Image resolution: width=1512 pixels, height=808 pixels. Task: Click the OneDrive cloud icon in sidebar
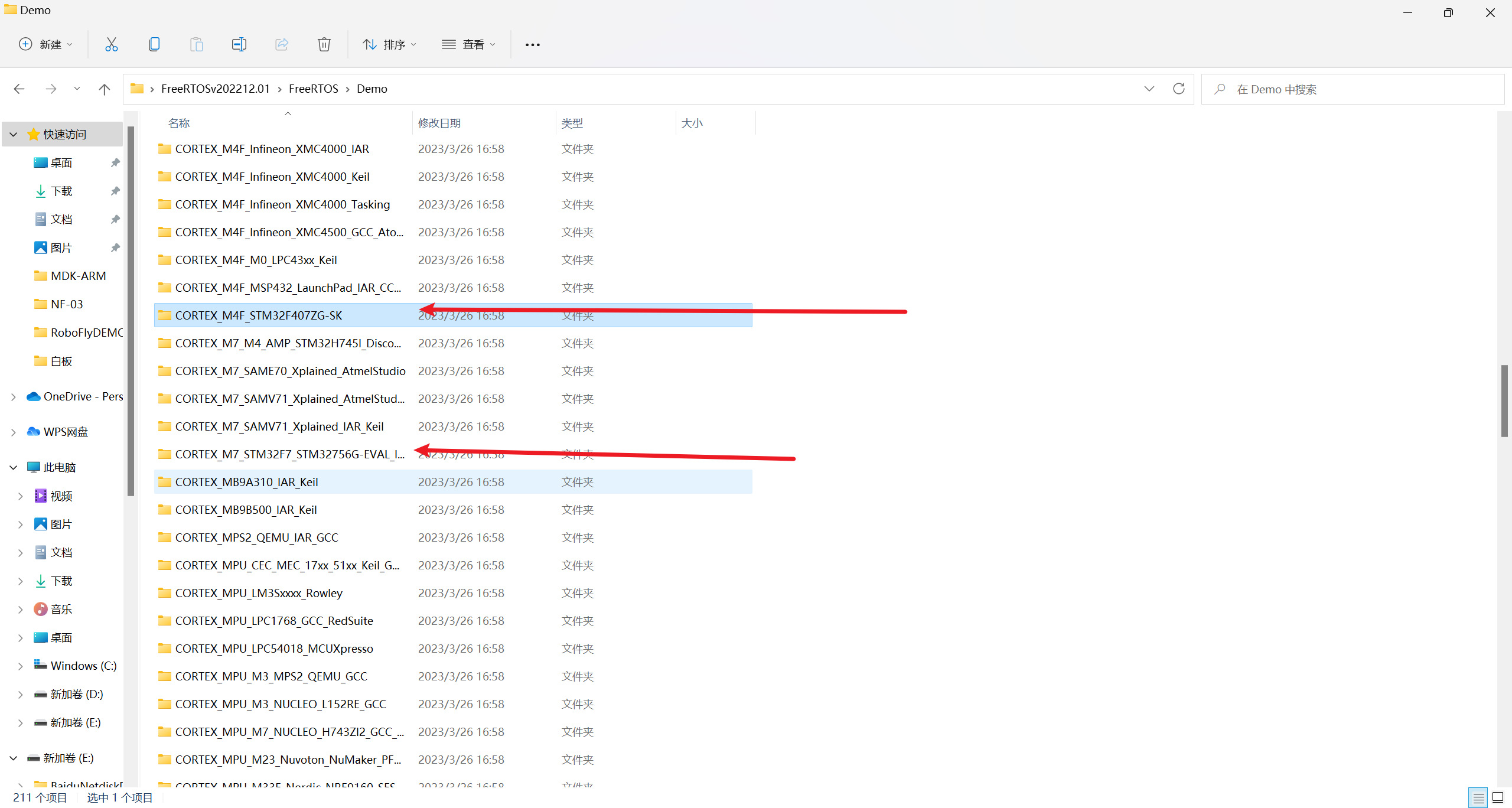[x=34, y=396]
